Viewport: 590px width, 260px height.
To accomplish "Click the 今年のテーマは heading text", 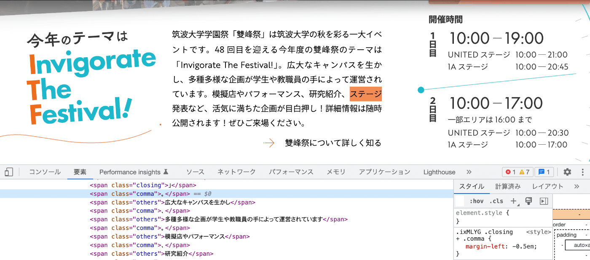I will point(77,38).
